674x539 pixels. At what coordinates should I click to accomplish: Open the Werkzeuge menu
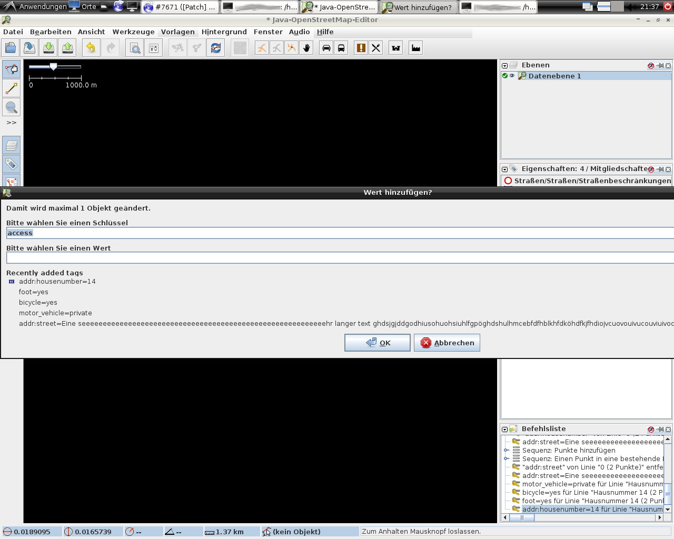pos(133,32)
